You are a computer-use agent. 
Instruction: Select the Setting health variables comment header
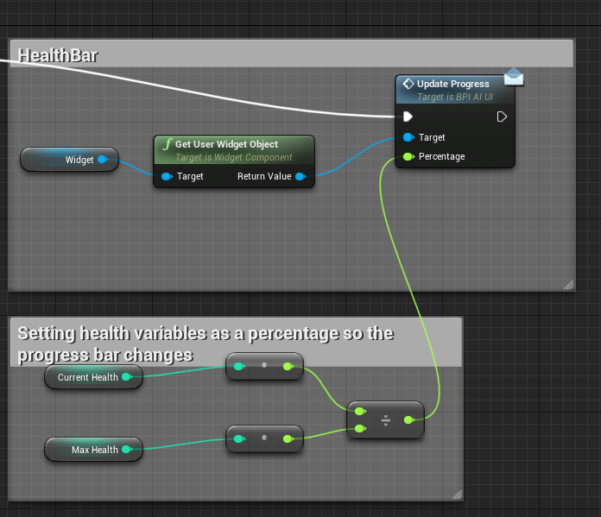[235, 343]
